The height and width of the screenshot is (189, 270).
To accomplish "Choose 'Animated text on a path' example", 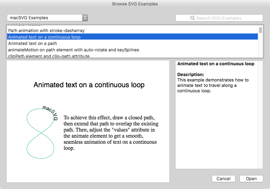I will [32, 43].
